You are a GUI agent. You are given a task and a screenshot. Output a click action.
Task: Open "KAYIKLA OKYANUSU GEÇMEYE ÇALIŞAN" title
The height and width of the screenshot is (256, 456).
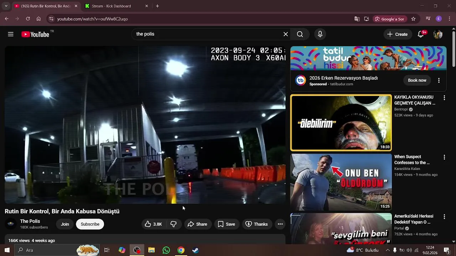(x=415, y=100)
